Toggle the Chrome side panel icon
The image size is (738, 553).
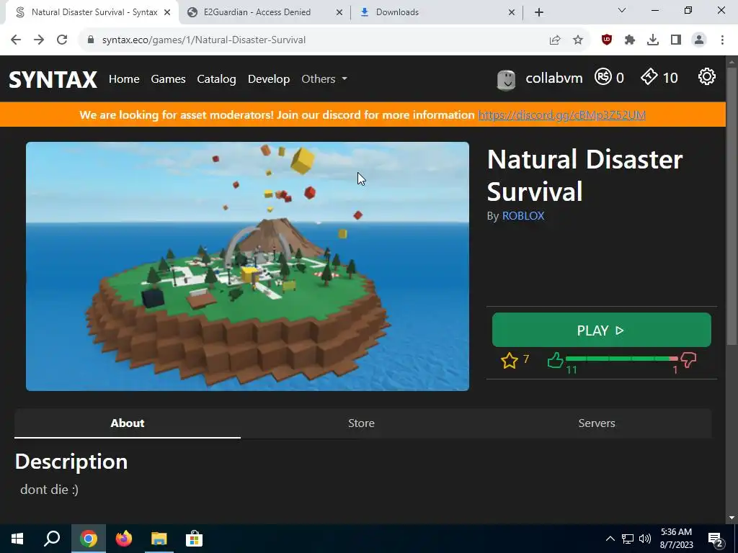(x=676, y=40)
